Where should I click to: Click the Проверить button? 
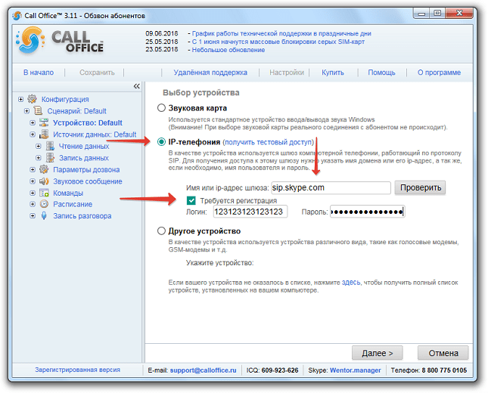click(x=420, y=187)
